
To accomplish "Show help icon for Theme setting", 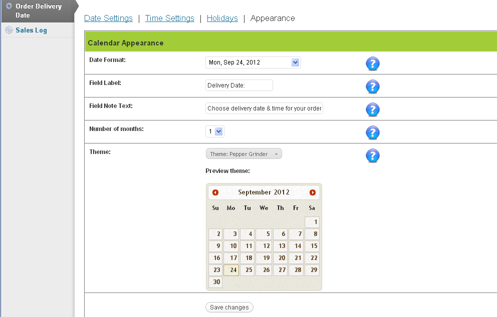I will click(372, 155).
